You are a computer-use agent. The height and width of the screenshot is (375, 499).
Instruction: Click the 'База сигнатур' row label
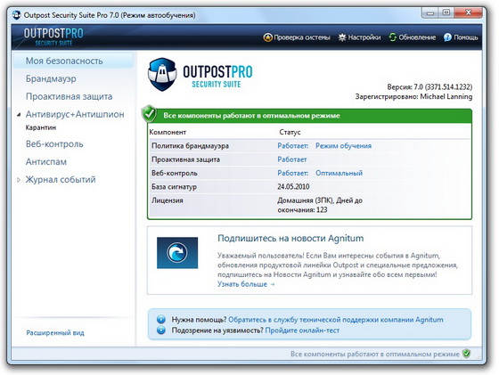(174, 187)
